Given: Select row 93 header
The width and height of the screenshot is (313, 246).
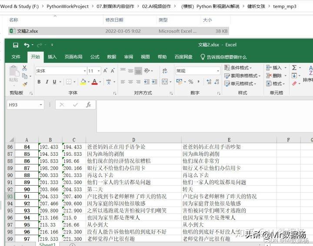Looking at the screenshot, I should [x=10, y=197].
